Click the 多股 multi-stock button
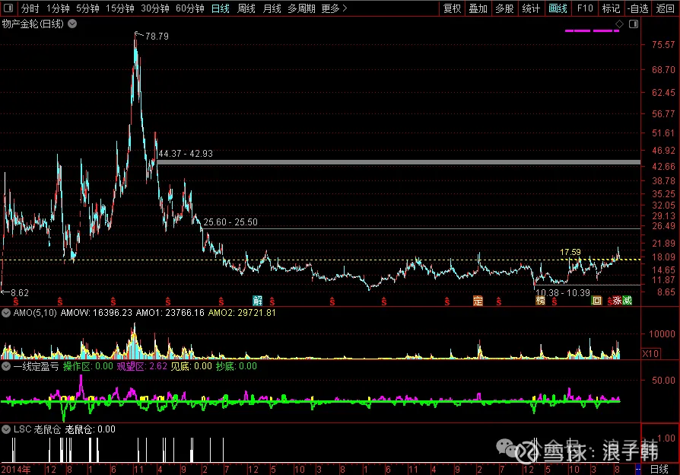 504,8
